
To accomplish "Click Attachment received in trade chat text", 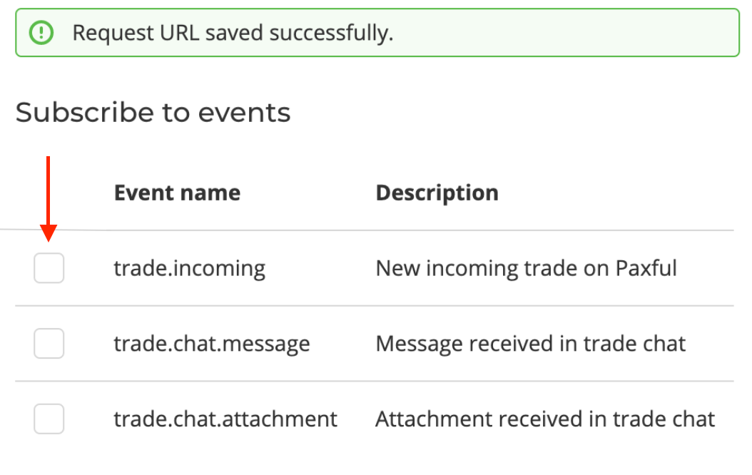I will click(x=545, y=419).
